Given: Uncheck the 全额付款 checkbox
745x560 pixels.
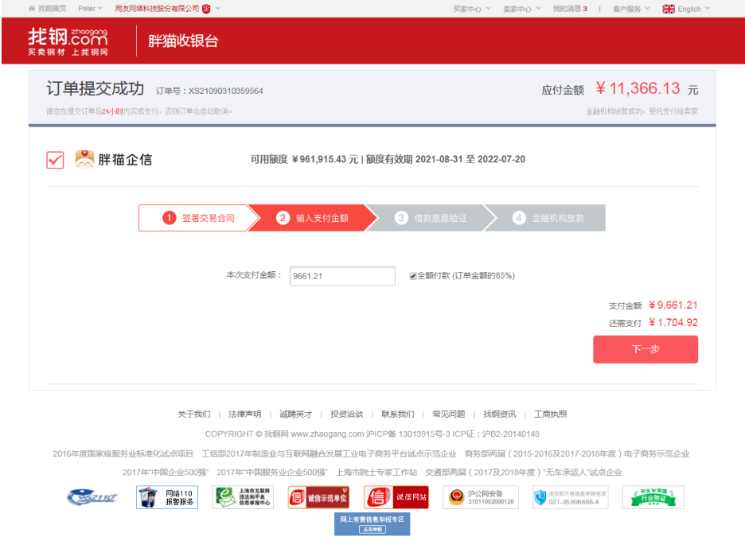Looking at the screenshot, I should [413, 276].
